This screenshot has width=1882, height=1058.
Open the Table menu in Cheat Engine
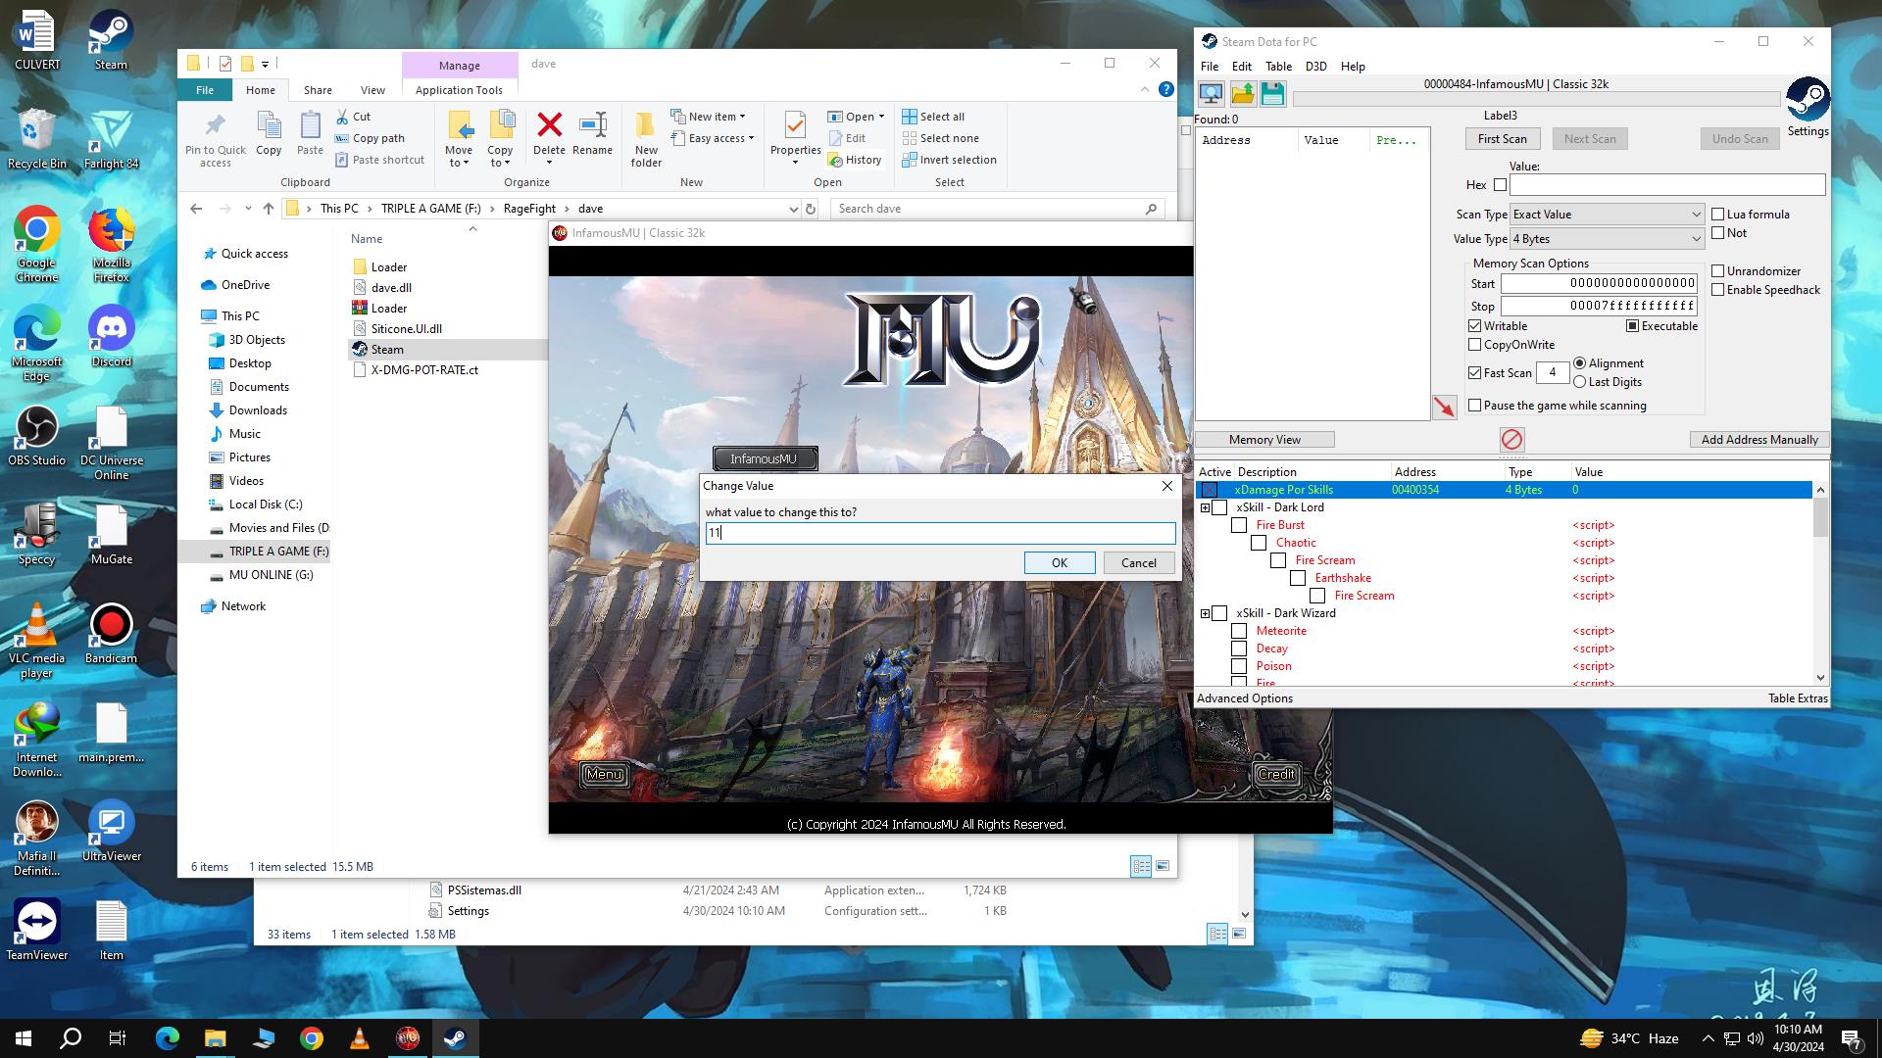click(1278, 67)
